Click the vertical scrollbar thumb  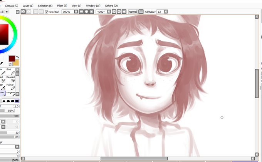tap(257, 83)
